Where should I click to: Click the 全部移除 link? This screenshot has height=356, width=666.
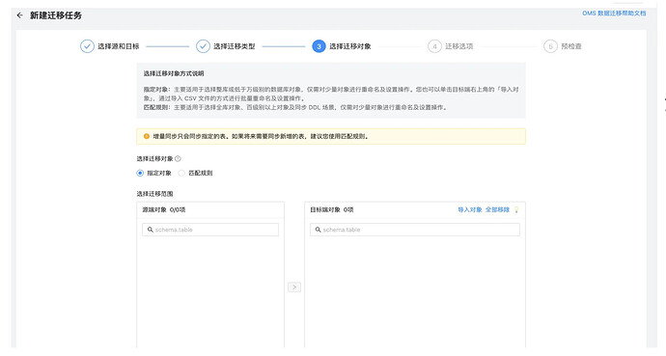coord(497,209)
